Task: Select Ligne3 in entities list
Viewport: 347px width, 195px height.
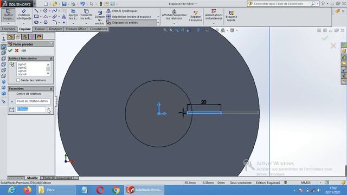Action: (22, 71)
